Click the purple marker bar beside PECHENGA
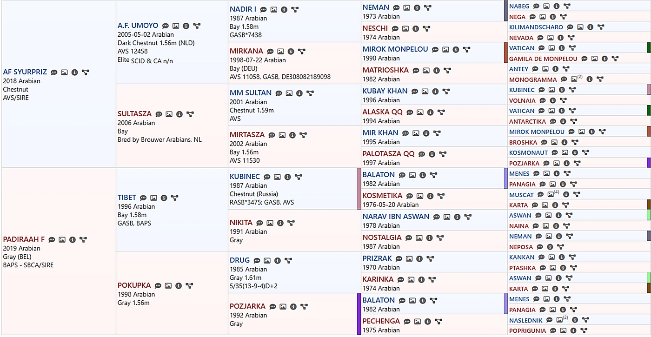651x337 pixels. (x=359, y=314)
